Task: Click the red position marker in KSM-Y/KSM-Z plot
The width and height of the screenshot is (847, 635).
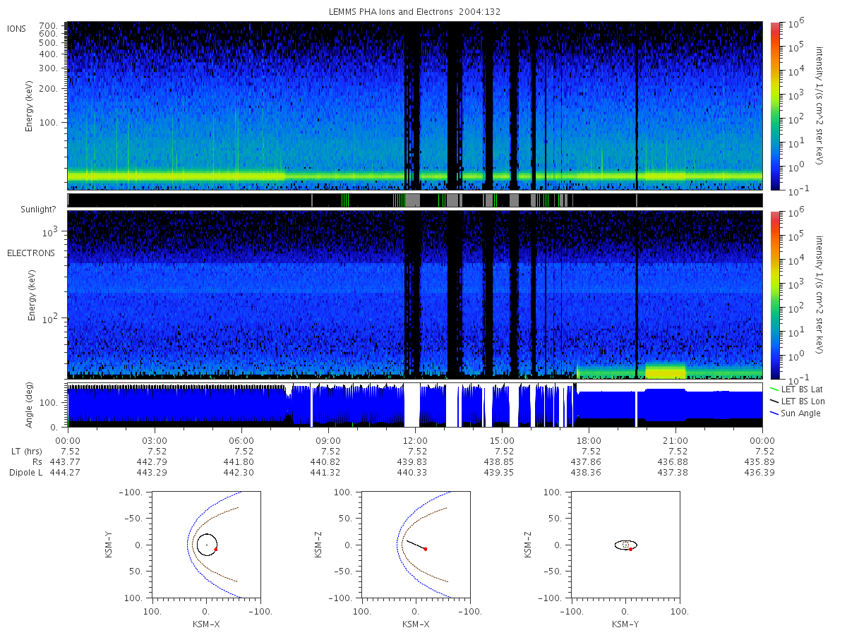Action: coord(630,549)
